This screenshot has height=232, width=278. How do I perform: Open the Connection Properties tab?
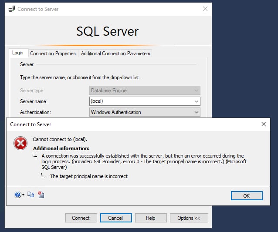coord(53,54)
